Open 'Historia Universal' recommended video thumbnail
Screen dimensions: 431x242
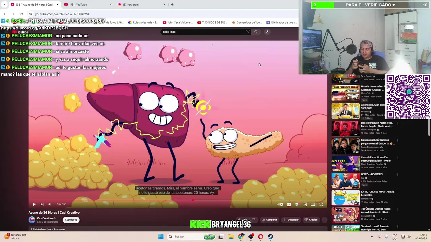tap(345, 93)
